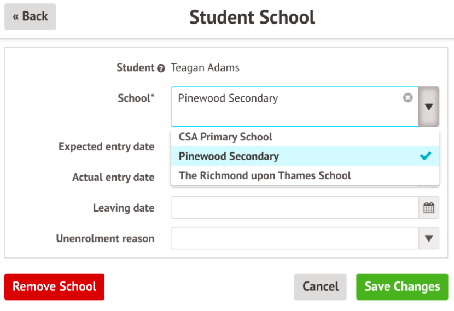The height and width of the screenshot is (311, 454).
Task: Click the checkmark on the highlighted school option
Action: click(426, 156)
